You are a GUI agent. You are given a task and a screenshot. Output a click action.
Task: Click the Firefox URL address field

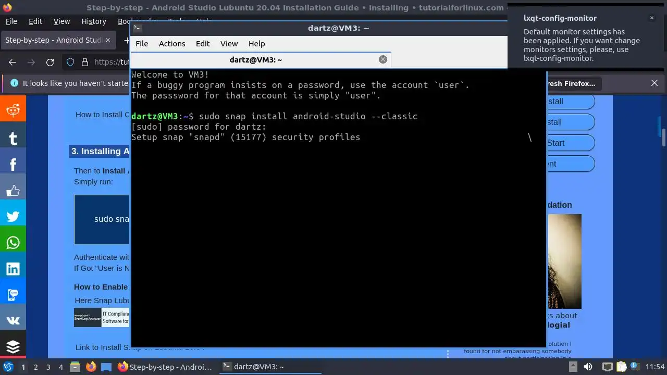[x=112, y=62]
